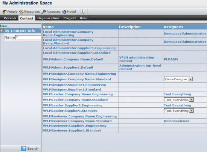Click the search arrow icon
207x152 pixels.
point(24,149)
